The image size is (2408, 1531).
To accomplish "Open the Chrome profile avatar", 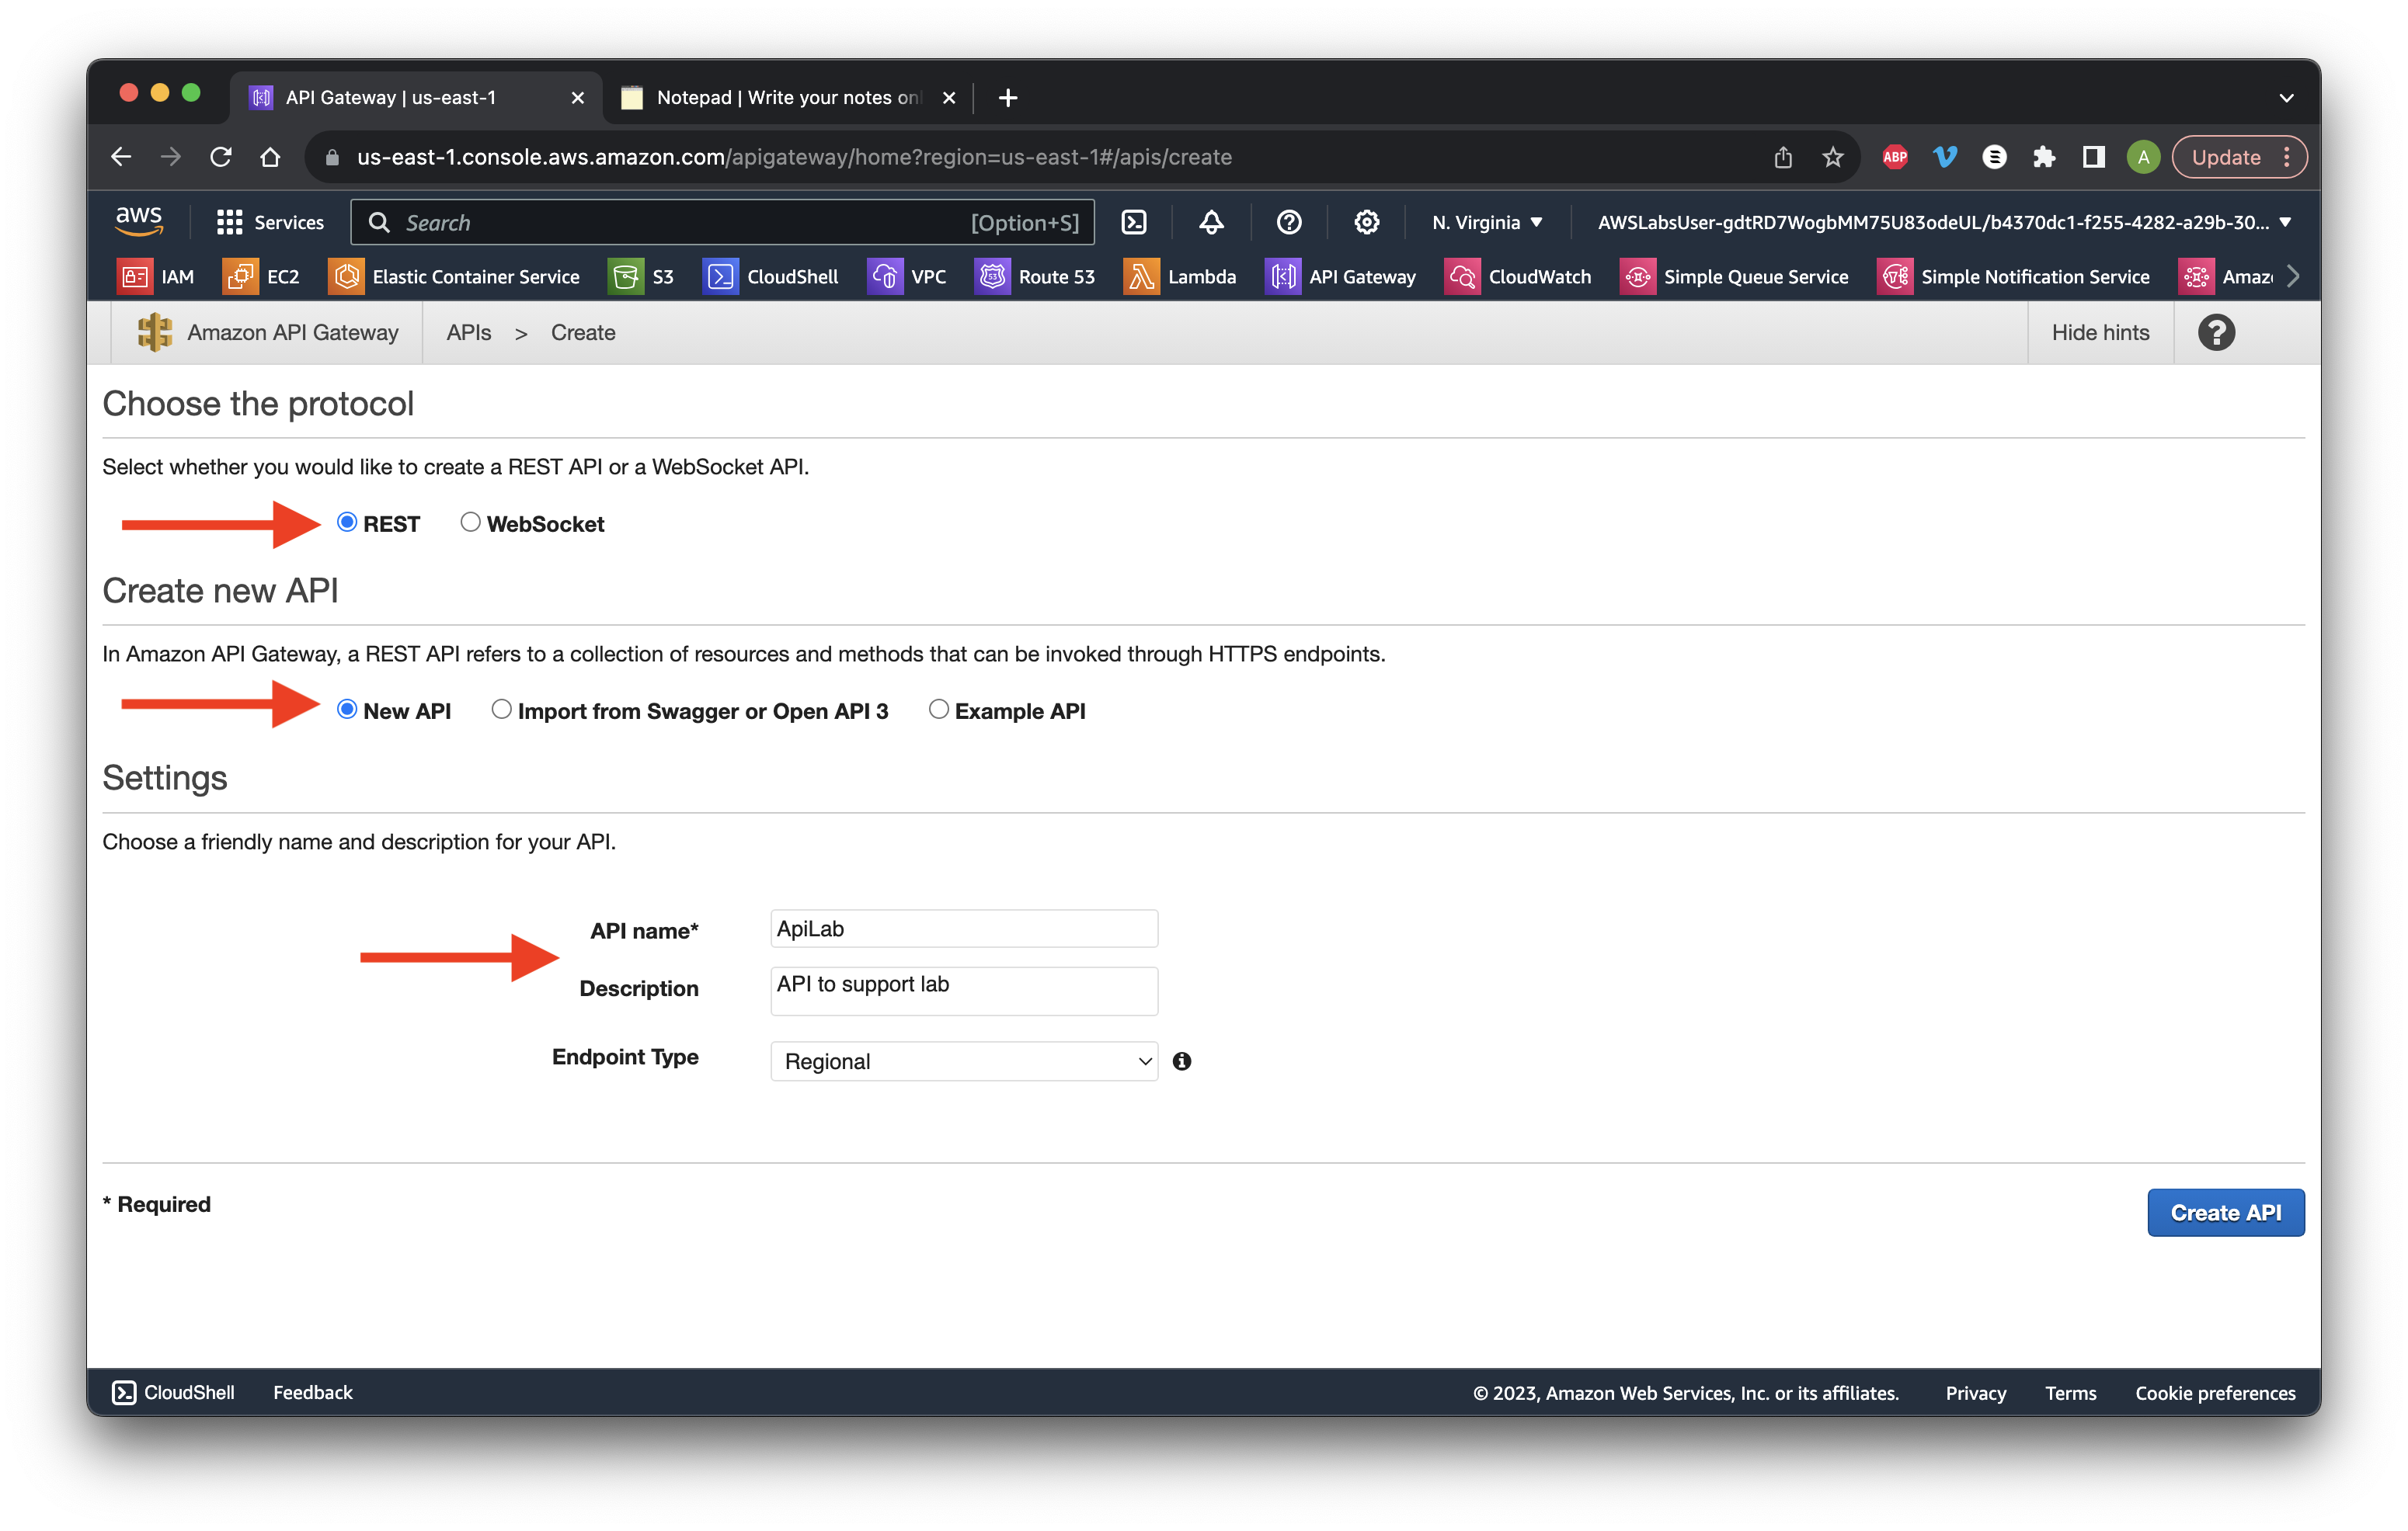I will click(2142, 157).
